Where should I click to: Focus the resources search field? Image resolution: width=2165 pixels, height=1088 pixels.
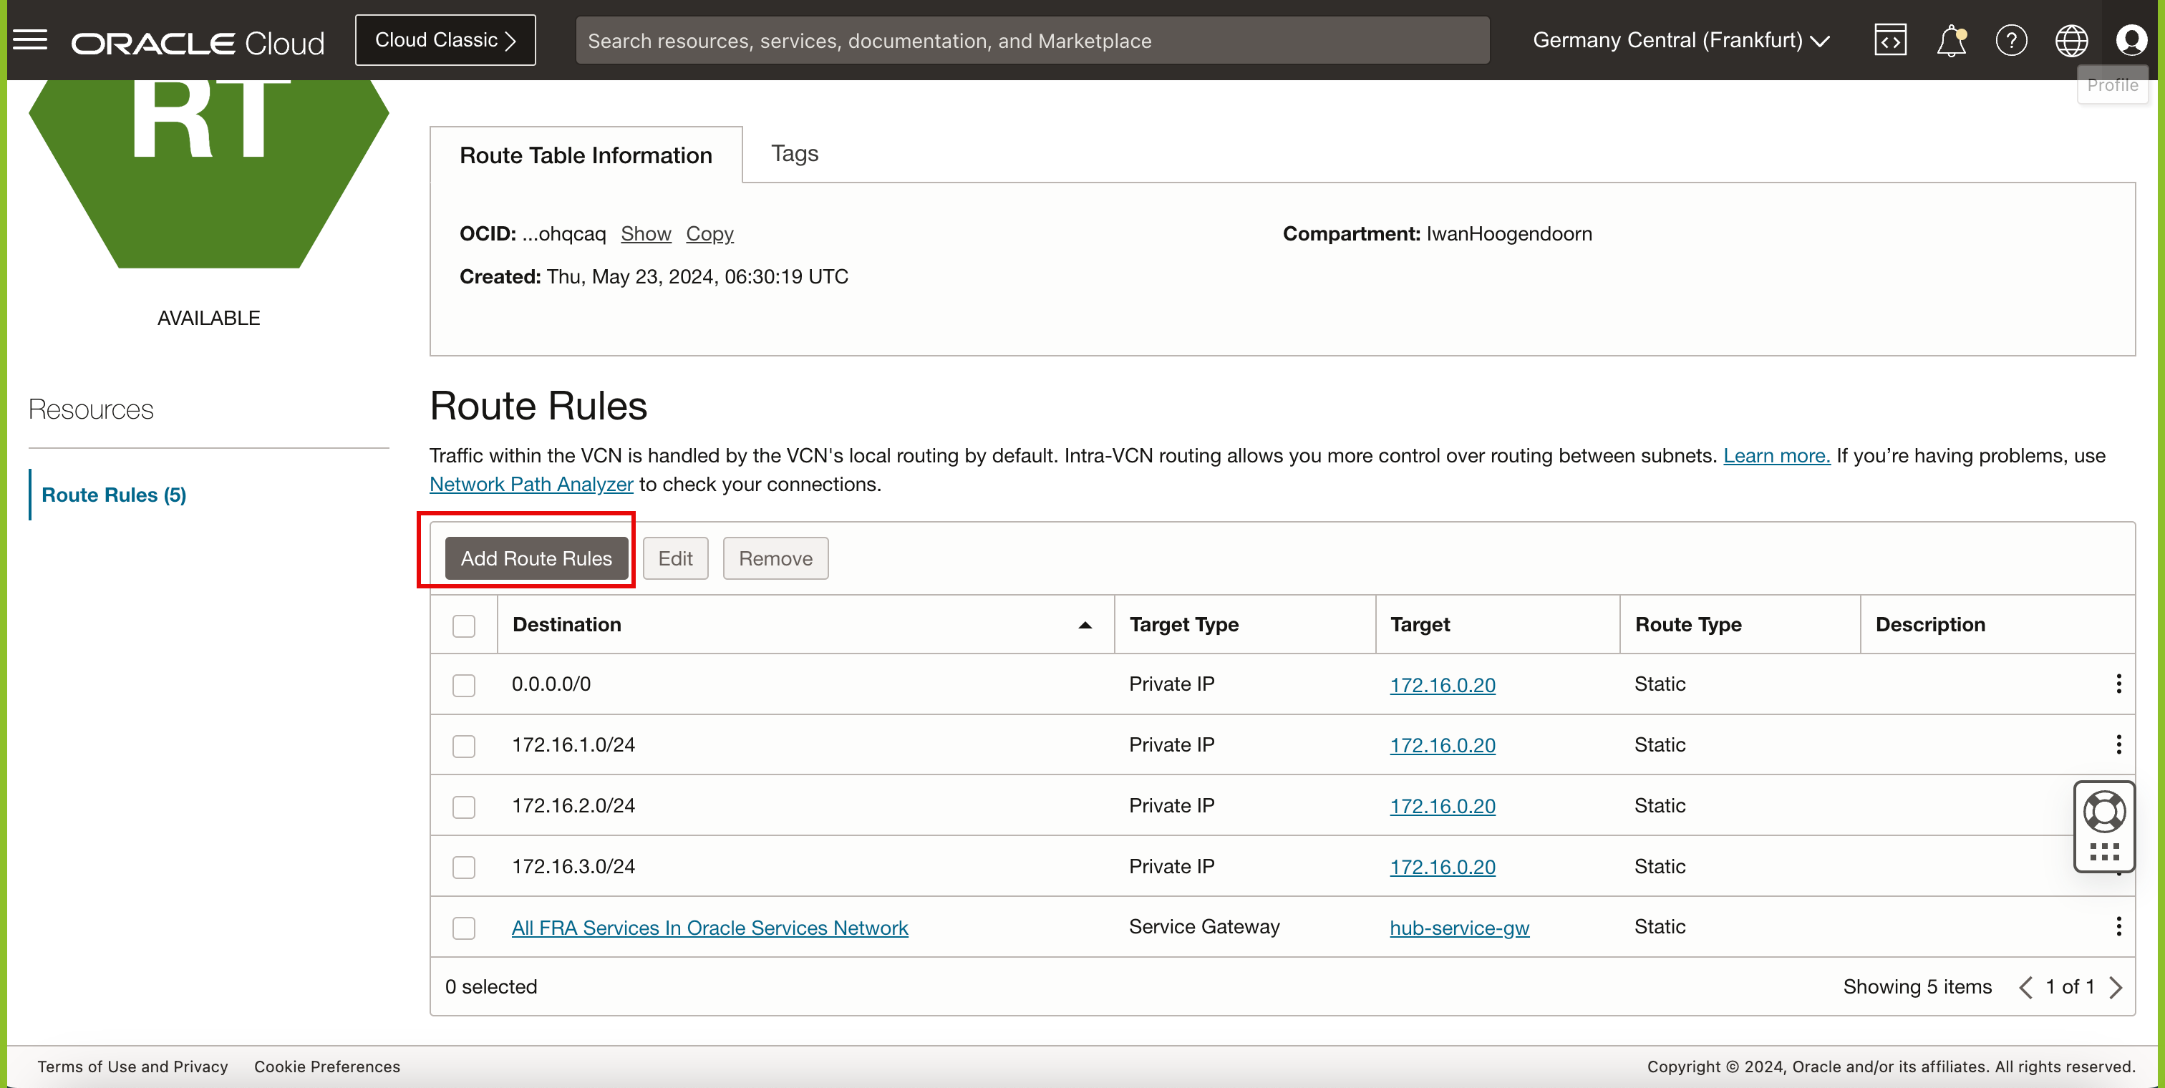[x=1031, y=40]
